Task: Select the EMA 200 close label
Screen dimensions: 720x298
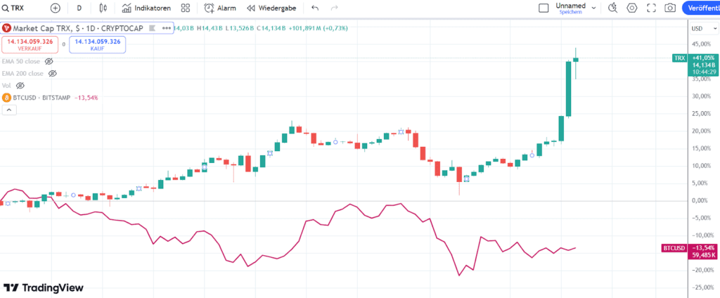Action: tap(23, 74)
